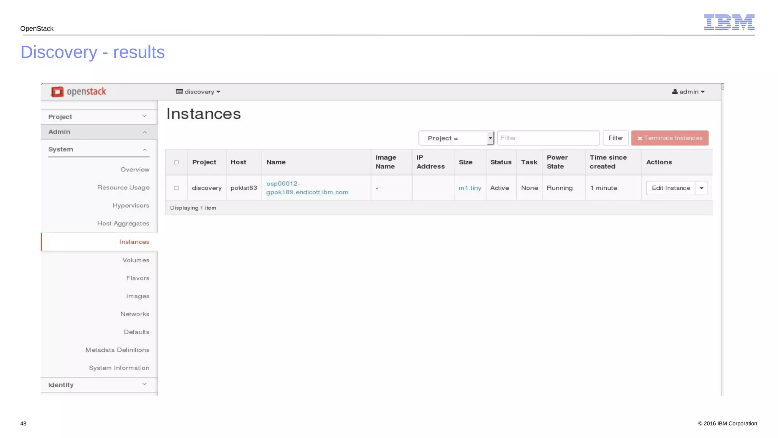The width and height of the screenshot is (778, 438).
Task: Click the user icon beside admin
Action: pyautogui.click(x=675, y=92)
